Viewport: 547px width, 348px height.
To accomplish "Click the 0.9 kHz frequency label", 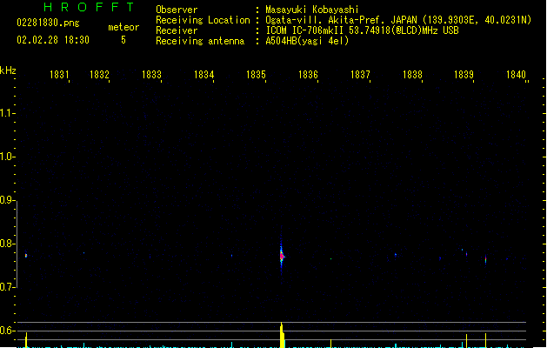I will [x=7, y=200].
